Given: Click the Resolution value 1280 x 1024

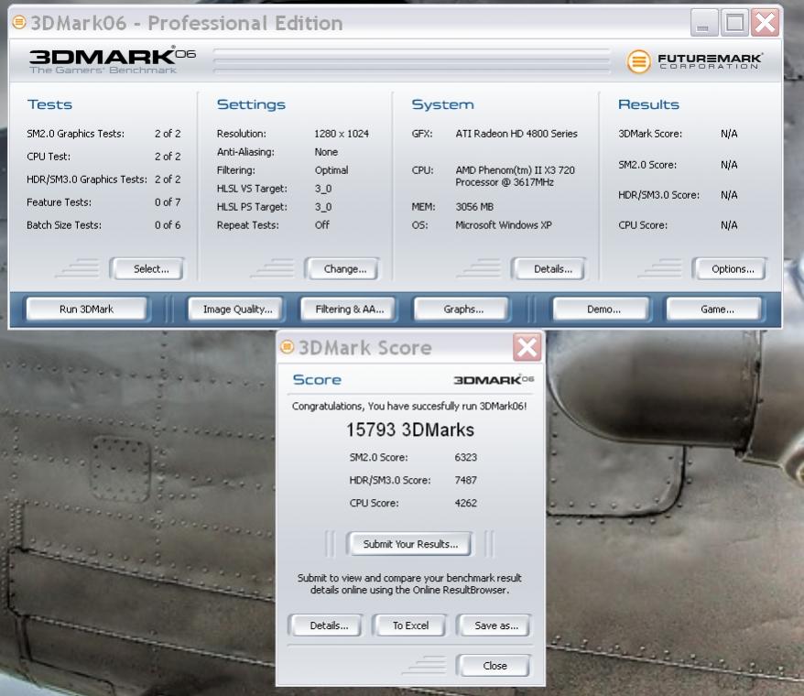Looking at the screenshot, I should 342,134.
